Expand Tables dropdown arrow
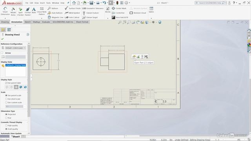 (151, 18)
